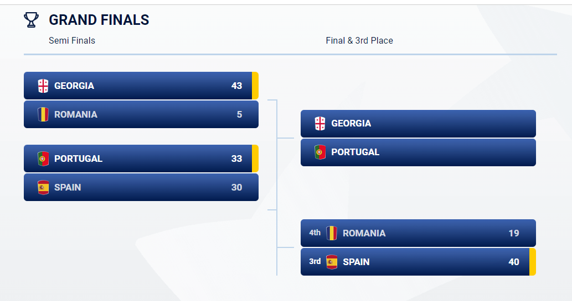
Task: Click Georgia flag in the final match
Action: pos(320,123)
